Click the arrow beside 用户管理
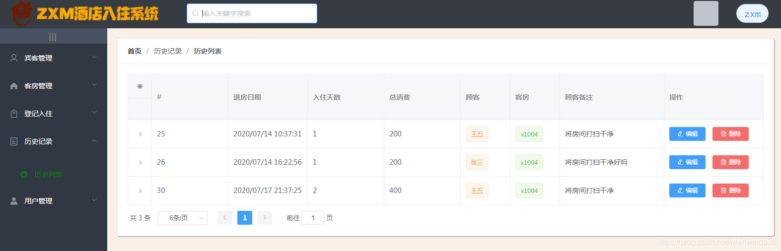Screen dimensions: 781x251 (x=94, y=200)
